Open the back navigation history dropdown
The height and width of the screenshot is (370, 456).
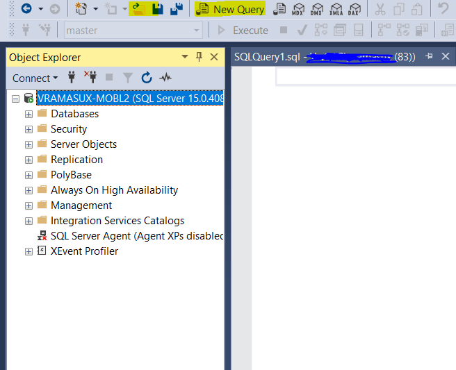coord(41,9)
